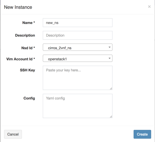Focus the SSH Key paste textarea

pyautogui.click(x=78, y=78)
